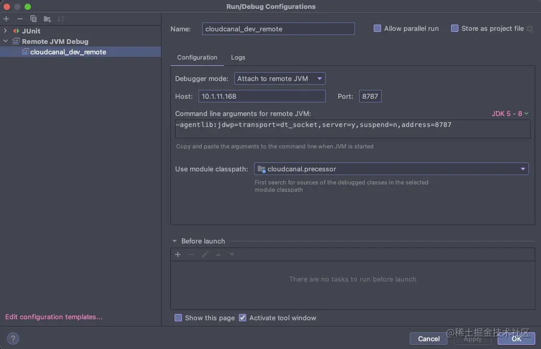Expand the JUnit tree node
This screenshot has width=541, height=349.
[6, 31]
